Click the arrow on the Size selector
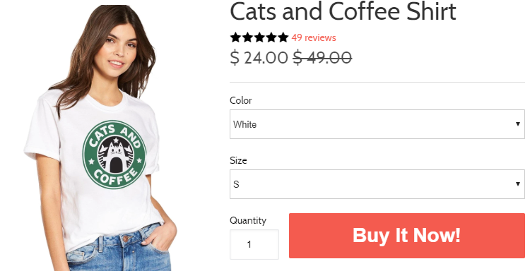Viewport: 530px width, 271px height. click(517, 184)
